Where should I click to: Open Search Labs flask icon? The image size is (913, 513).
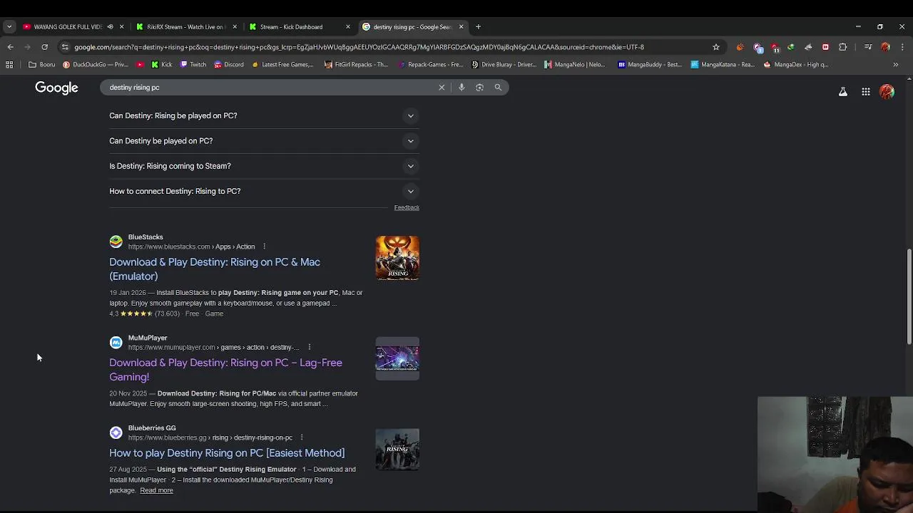tap(843, 92)
